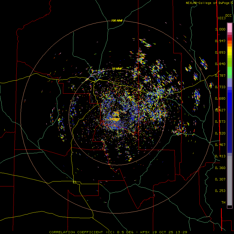Click the Correlation Coefficient caption at the bottom
The width and height of the screenshot is (234, 234).
pyautogui.click(x=118, y=232)
